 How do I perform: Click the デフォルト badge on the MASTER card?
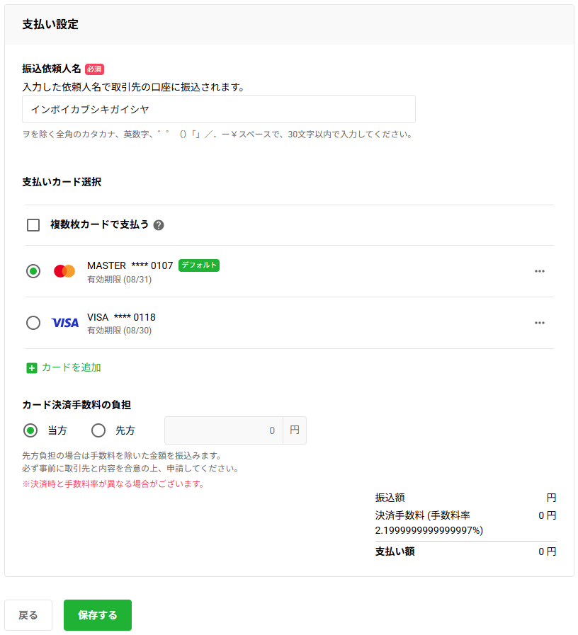point(199,265)
